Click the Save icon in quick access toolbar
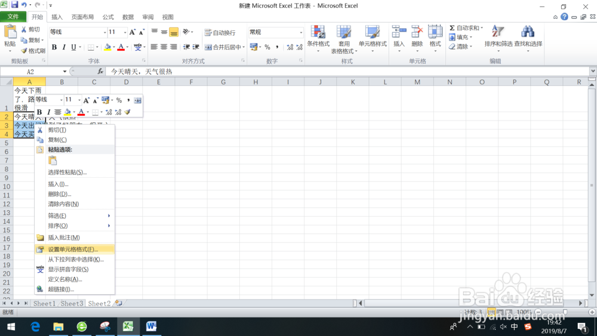597x336 pixels. point(14,5)
